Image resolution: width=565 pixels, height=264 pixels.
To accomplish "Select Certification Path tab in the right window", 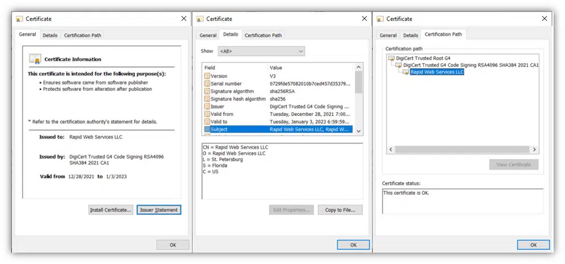I will (443, 35).
